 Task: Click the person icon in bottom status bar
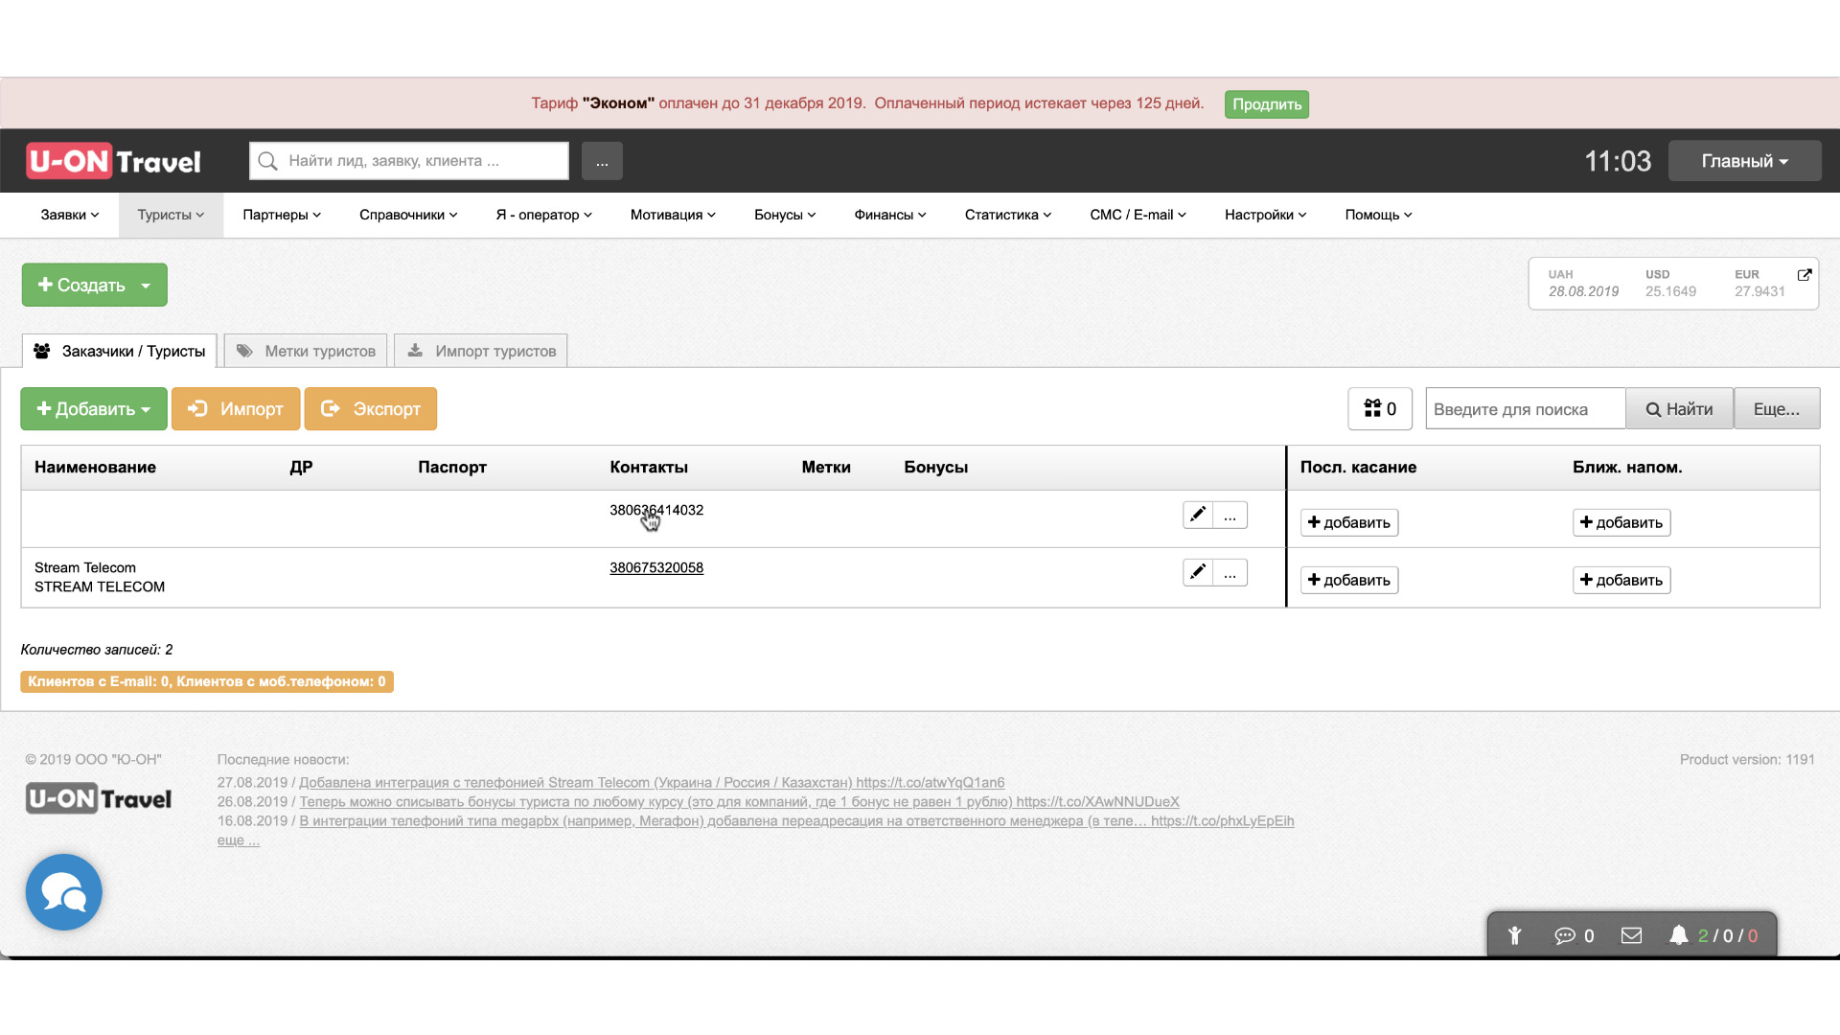pyautogui.click(x=1515, y=935)
